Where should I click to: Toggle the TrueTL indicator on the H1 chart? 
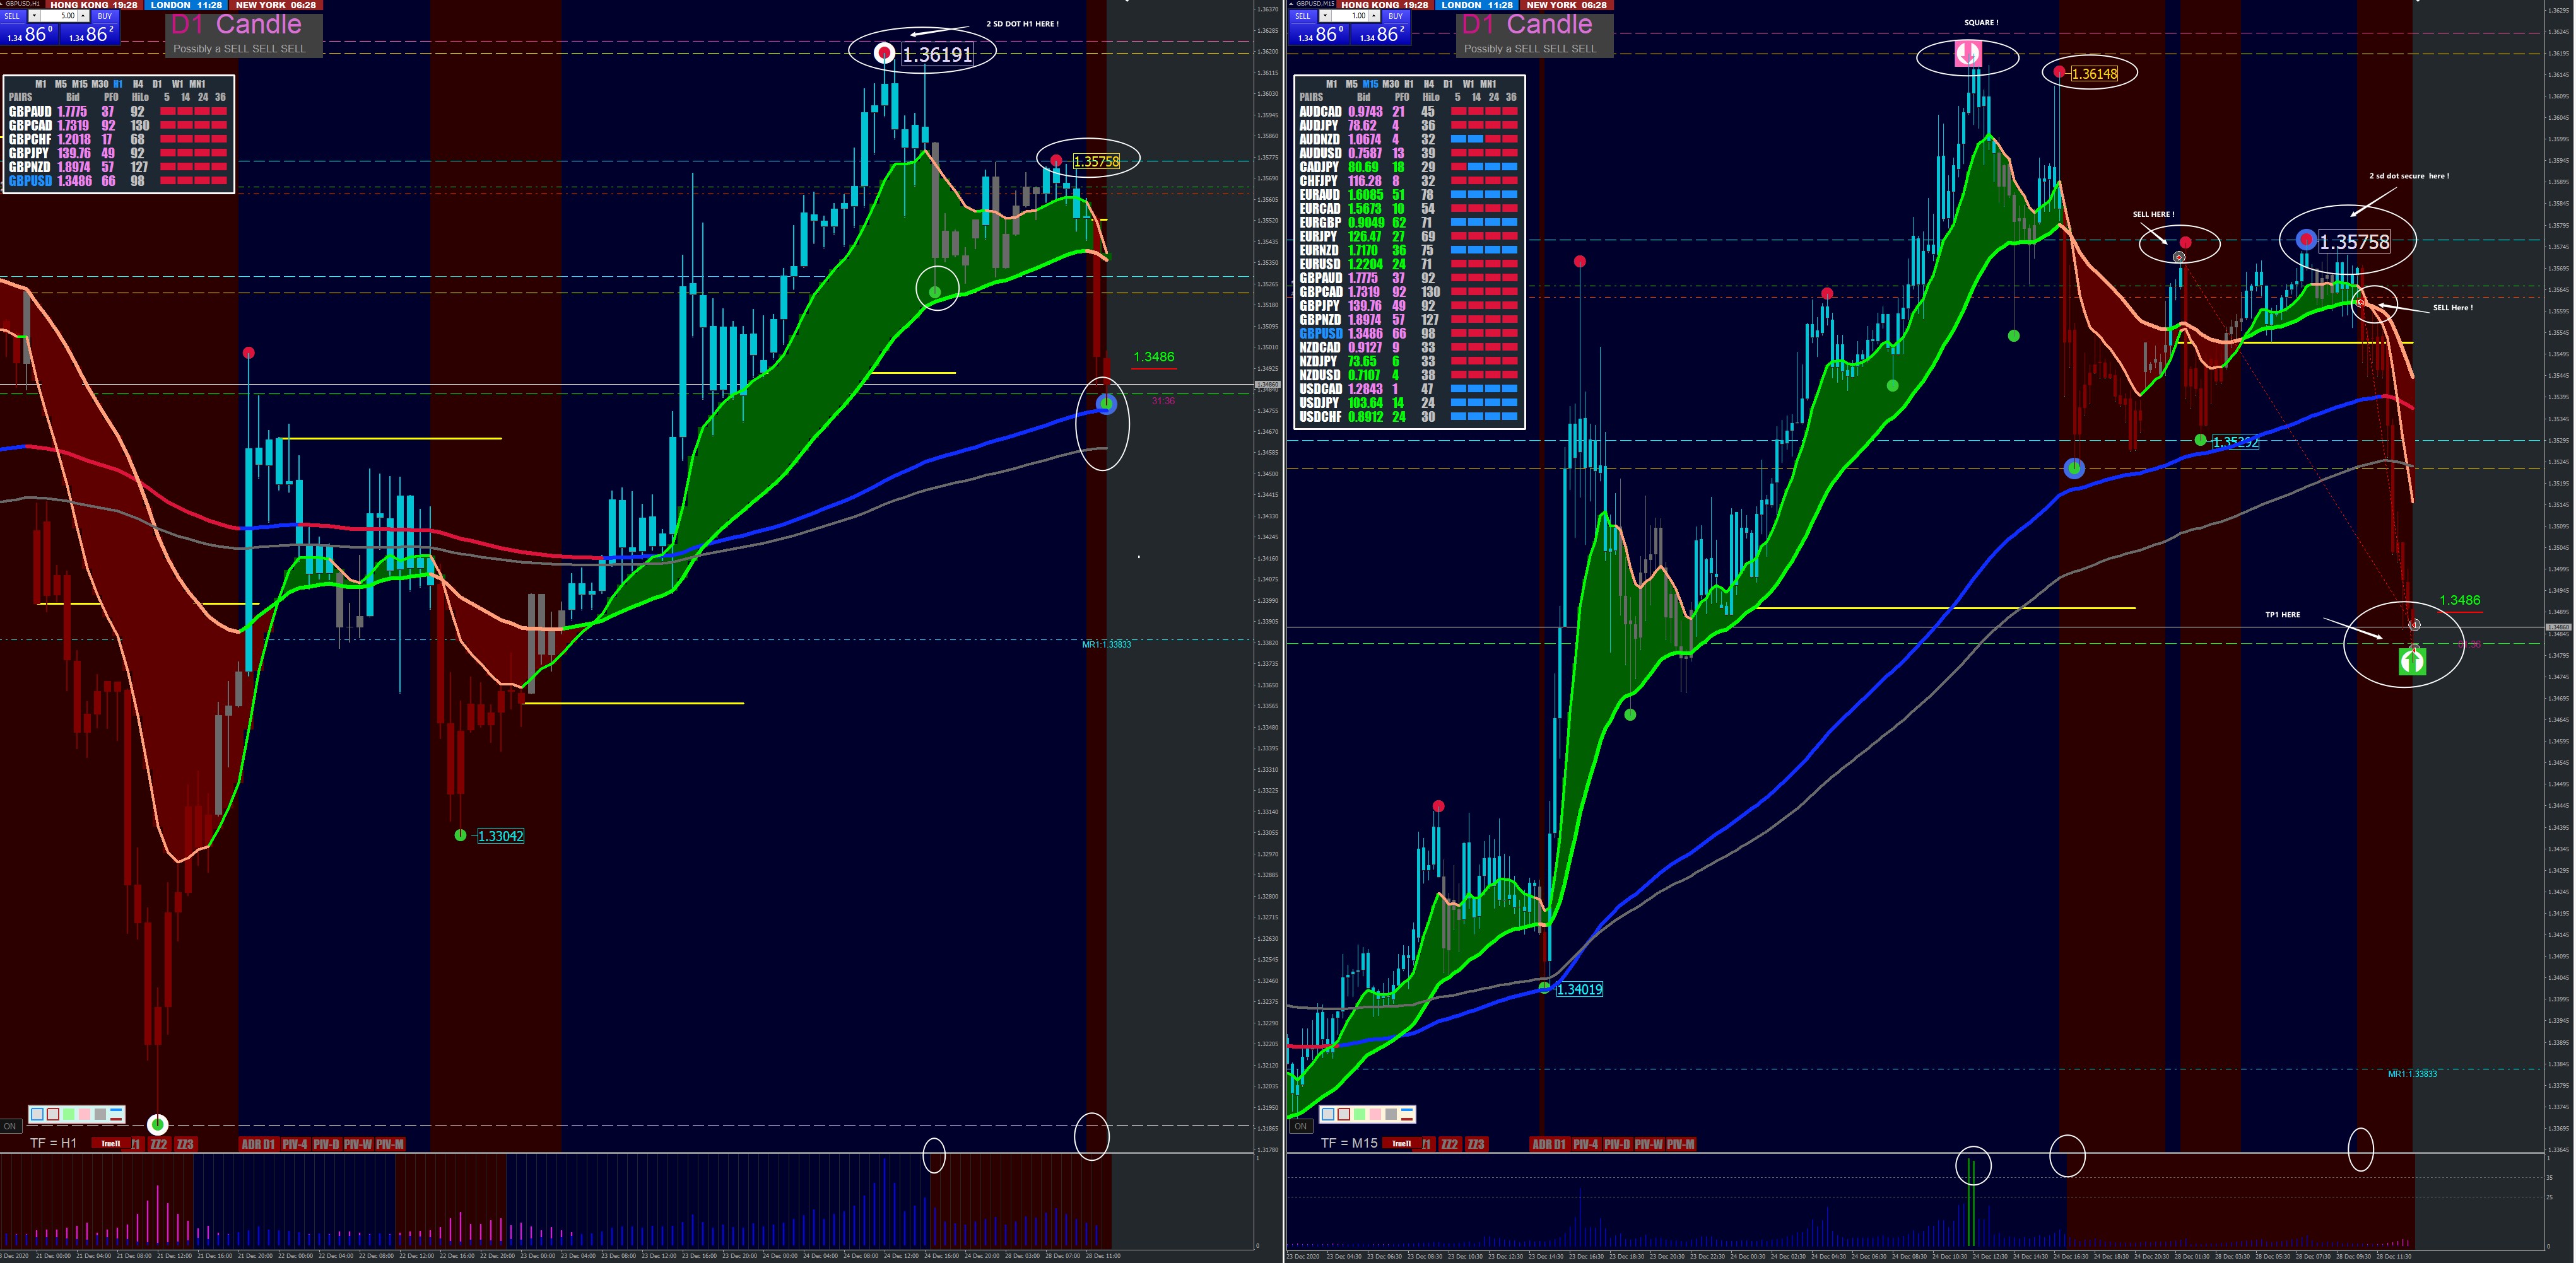[111, 1143]
